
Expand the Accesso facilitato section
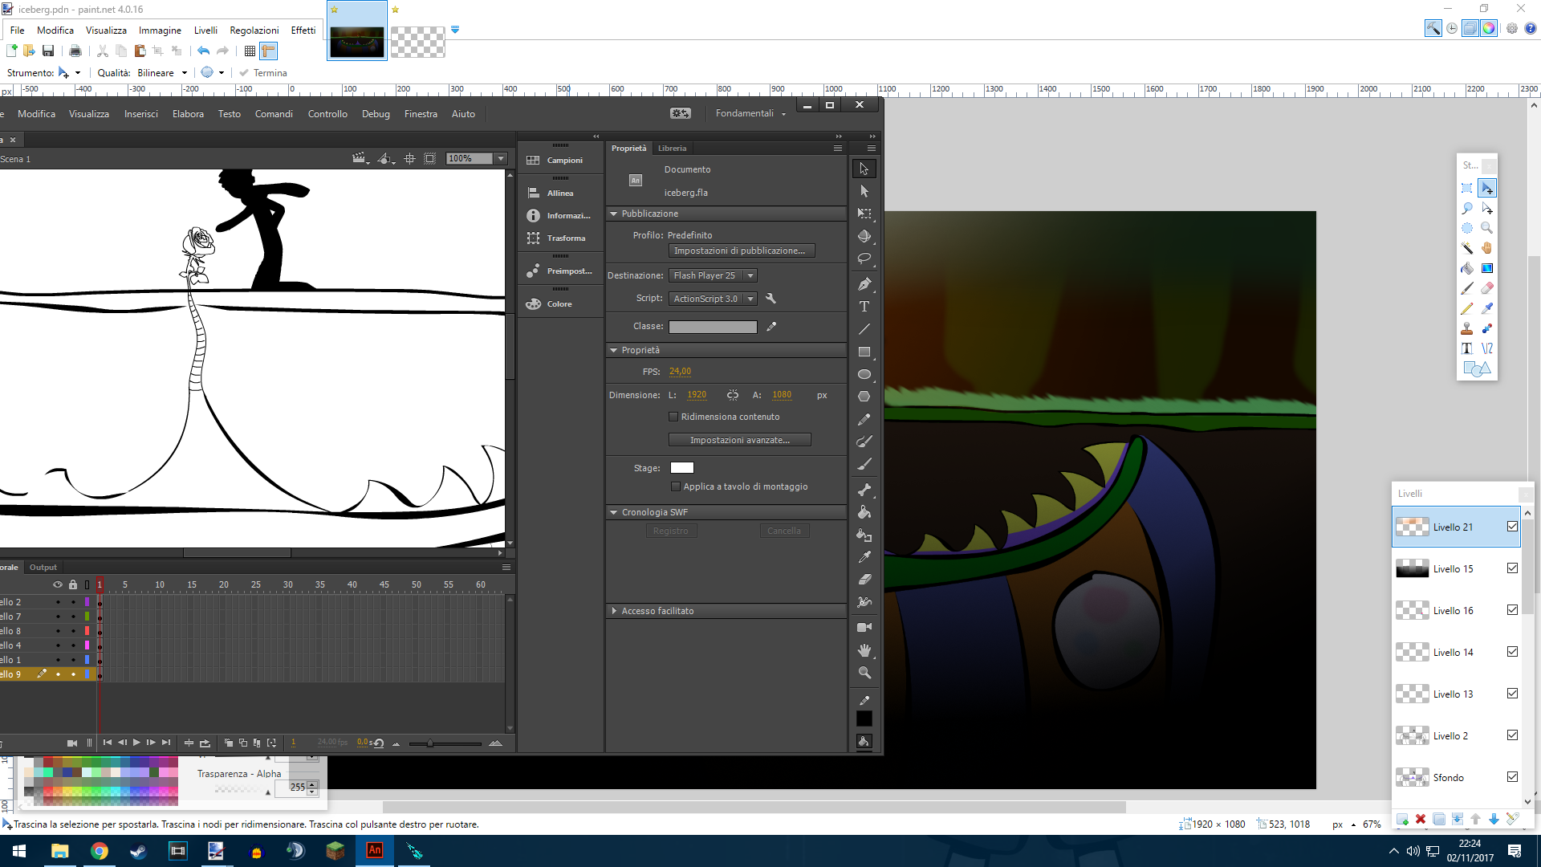pyautogui.click(x=615, y=611)
